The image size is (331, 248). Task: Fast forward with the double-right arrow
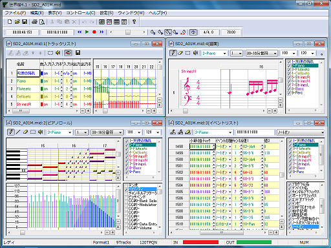101,32
